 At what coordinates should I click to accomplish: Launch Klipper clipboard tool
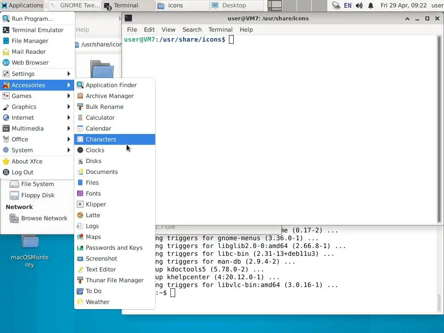[x=114, y=204]
